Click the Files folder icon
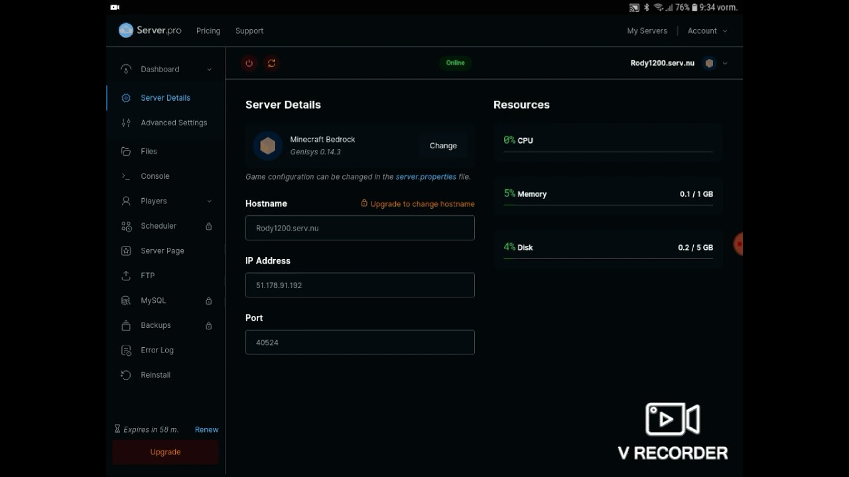 [126, 152]
